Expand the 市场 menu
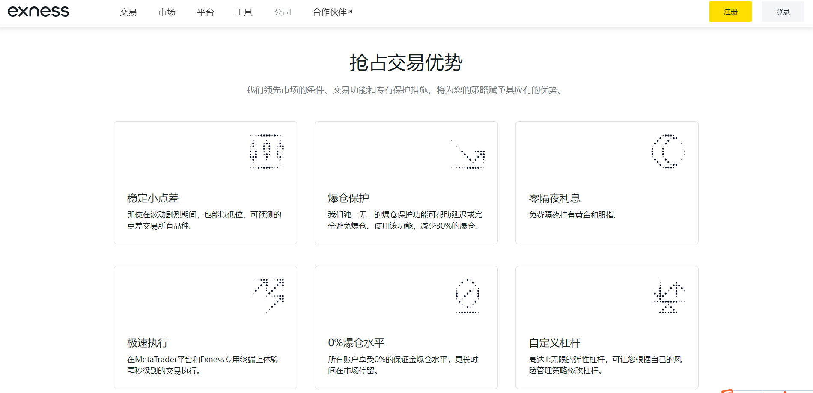Screen dimensions: 813x393 click(x=167, y=12)
